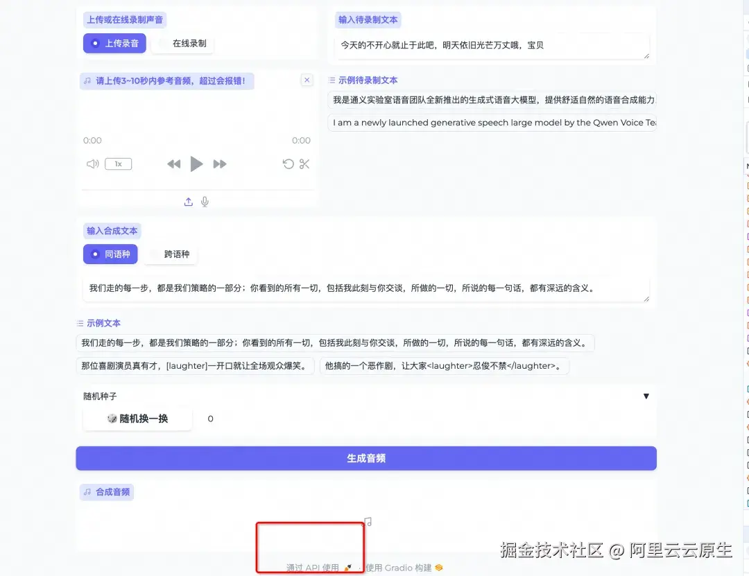Select the Play button on the audio player
Screen dimensions: 749x576
[x=196, y=164]
